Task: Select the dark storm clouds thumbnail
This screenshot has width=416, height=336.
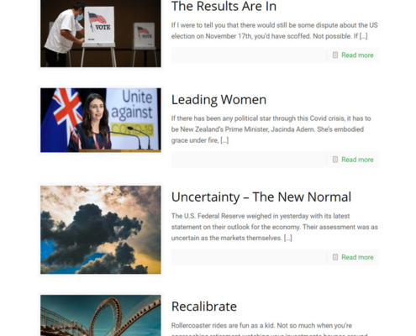Action: pyautogui.click(x=101, y=229)
